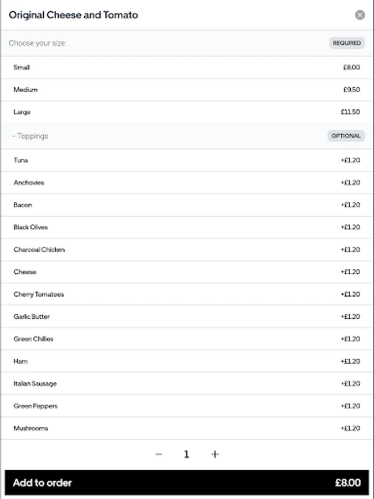Close the Original Cheese and Tomato dialog
The image size is (374, 499).
(x=360, y=15)
